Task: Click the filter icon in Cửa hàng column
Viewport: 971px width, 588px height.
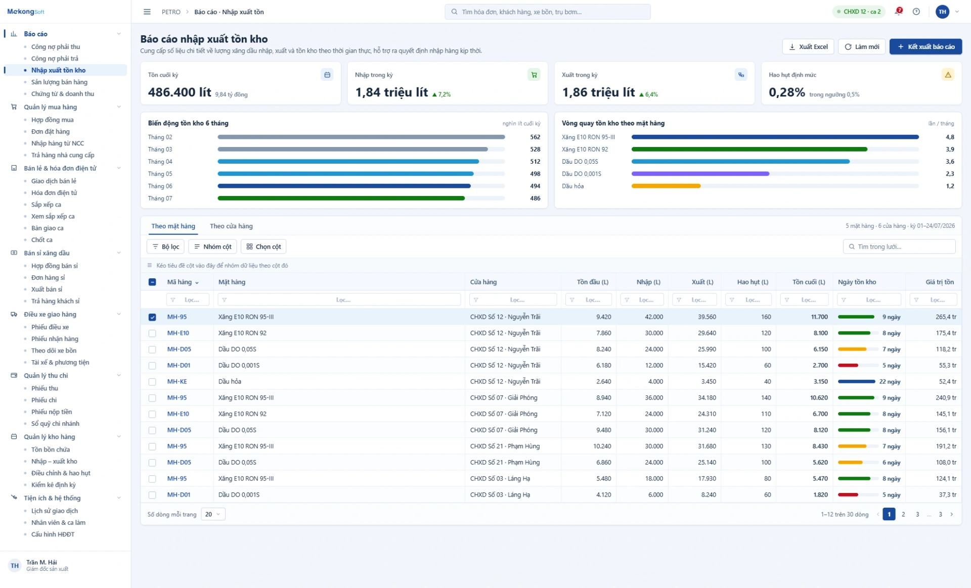Action: click(x=476, y=300)
